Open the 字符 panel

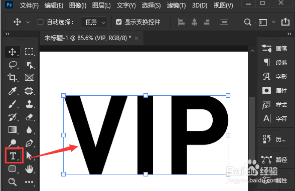click(x=274, y=118)
